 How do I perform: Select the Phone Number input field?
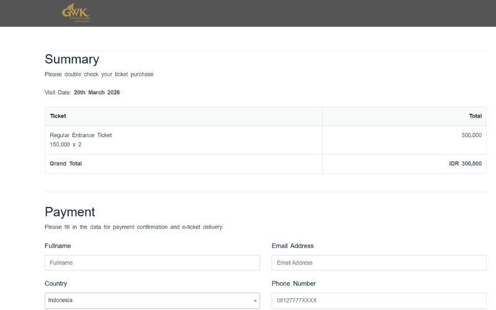tap(379, 301)
